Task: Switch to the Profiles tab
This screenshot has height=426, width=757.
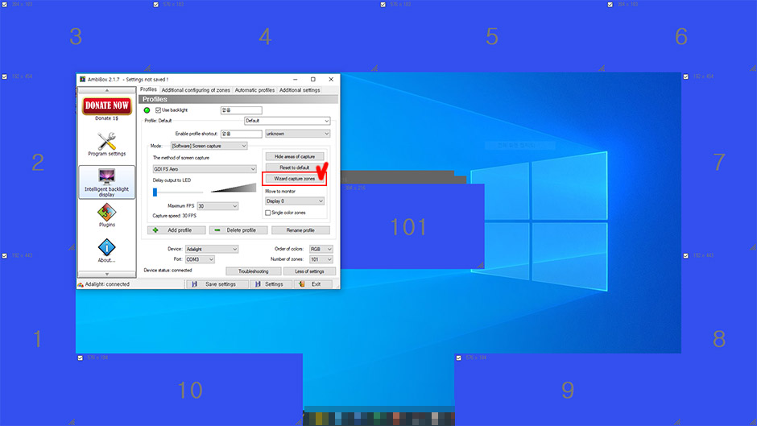Action: coord(149,90)
